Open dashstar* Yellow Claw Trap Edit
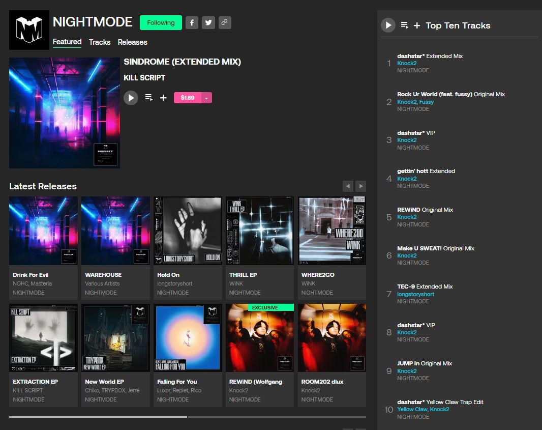The image size is (542, 430). pyautogui.click(x=440, y=402)
